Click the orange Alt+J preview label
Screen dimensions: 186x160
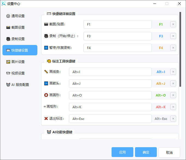[x=161, y=84]
